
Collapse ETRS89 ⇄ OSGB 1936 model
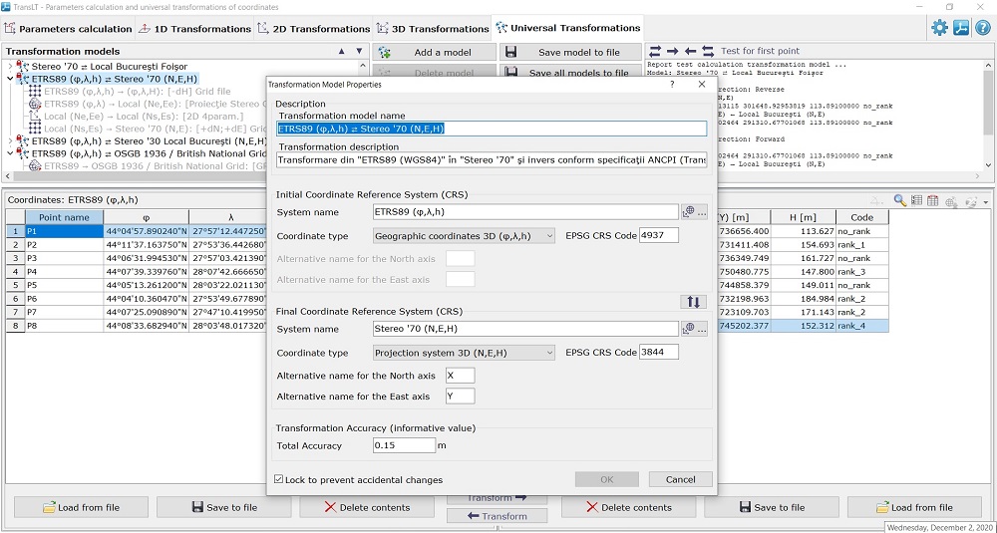click(10, 153)
